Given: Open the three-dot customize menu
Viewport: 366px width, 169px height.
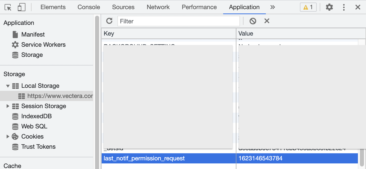Looking at the screenshot, I should click(344, 7).
